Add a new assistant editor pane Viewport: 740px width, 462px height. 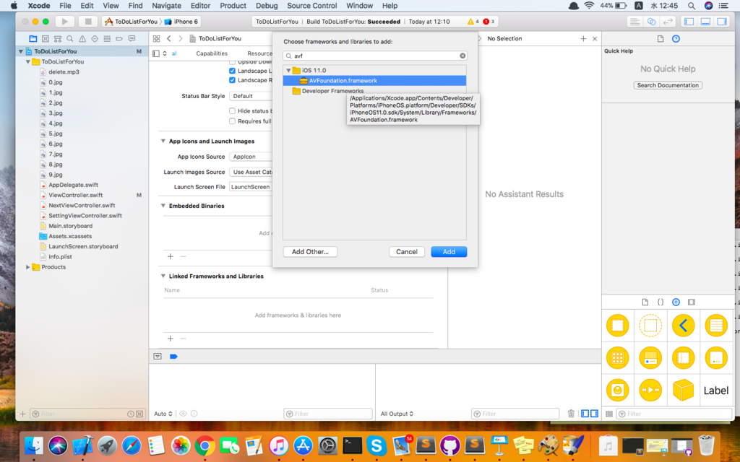[583, 39]
